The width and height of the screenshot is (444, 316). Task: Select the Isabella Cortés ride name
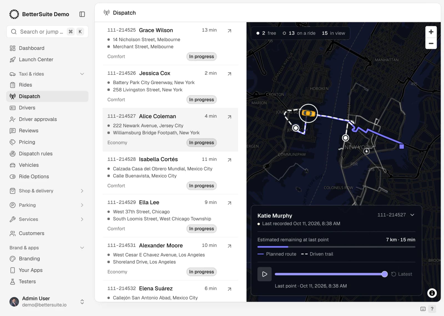pos(158,159)
